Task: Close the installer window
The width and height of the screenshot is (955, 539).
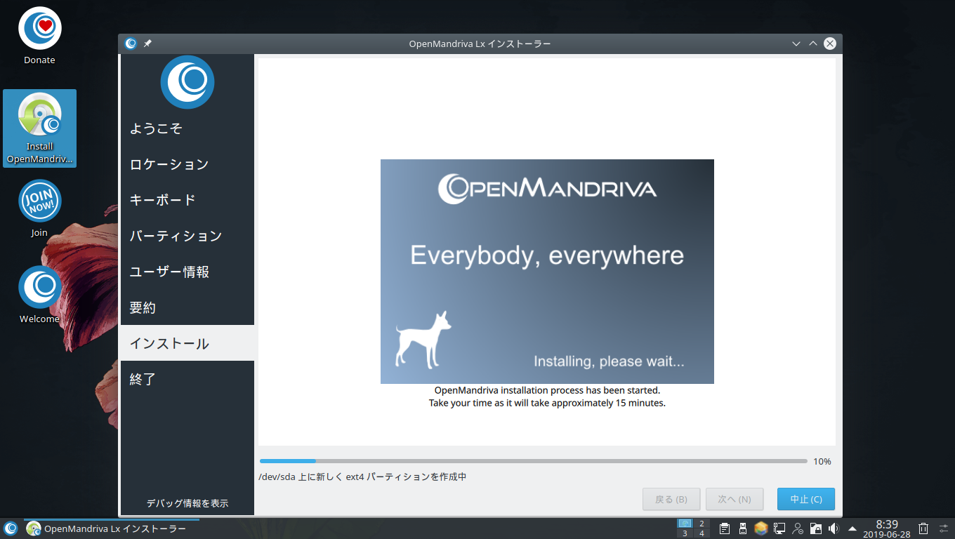Action: (x=830, y=44)
